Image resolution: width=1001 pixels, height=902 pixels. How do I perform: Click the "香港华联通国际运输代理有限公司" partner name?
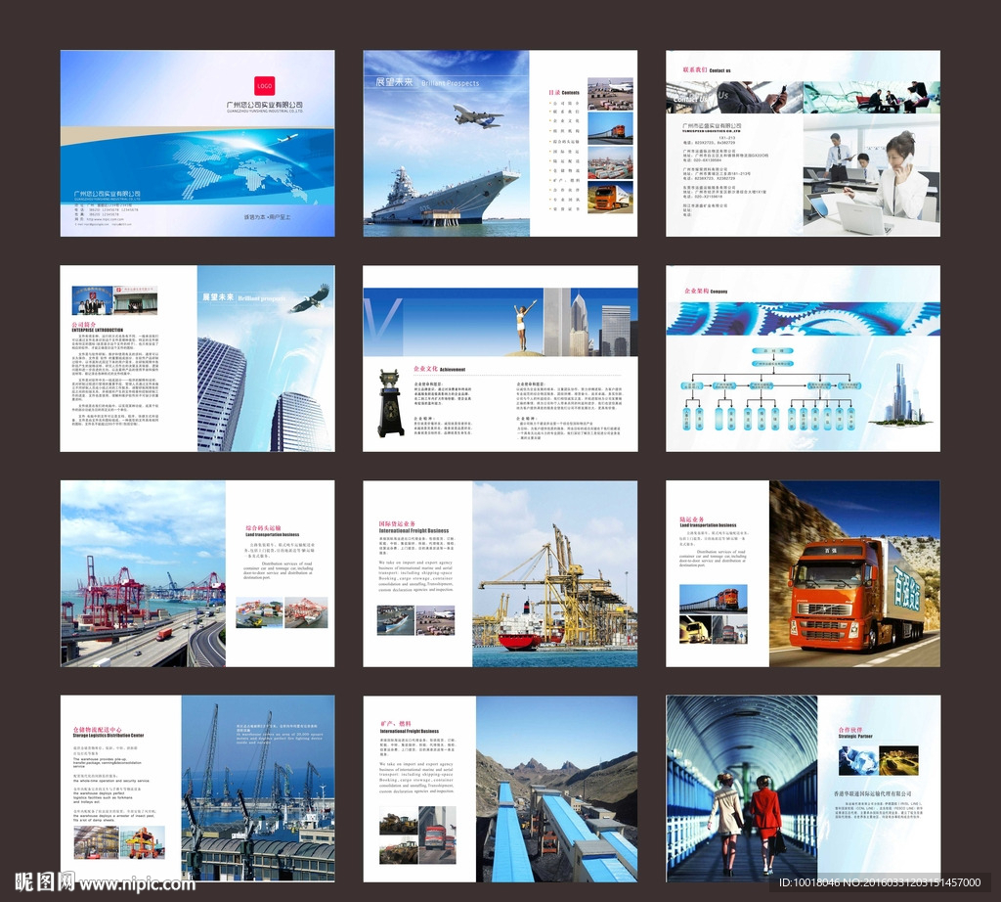coord(873,793)
